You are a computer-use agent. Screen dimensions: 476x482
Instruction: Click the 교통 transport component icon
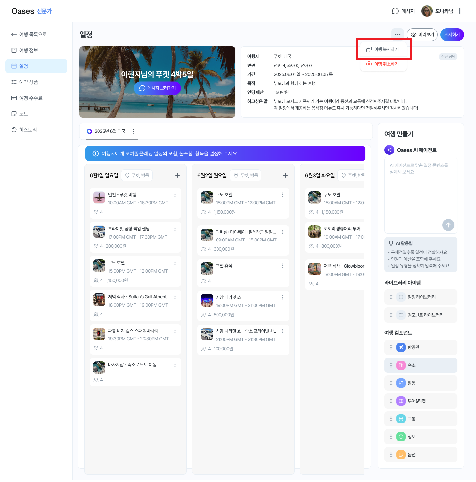(401, 418)
